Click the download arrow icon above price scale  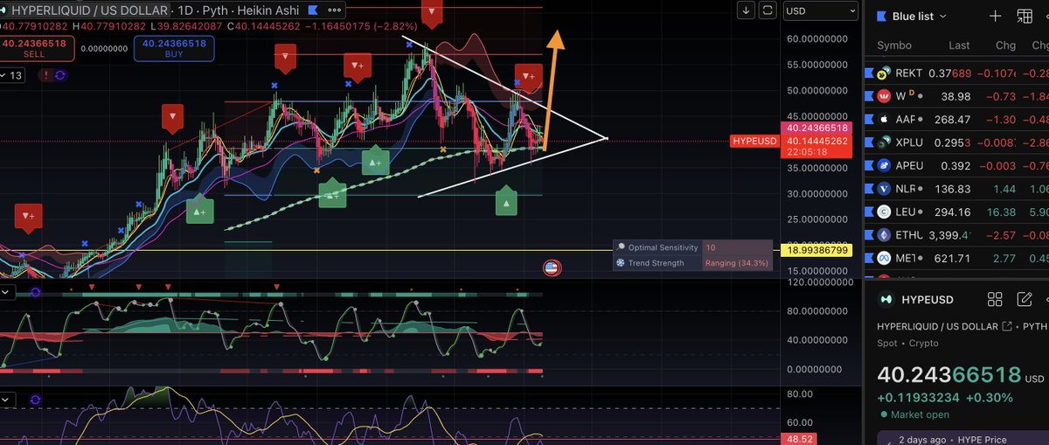pyautogui.click(x=745, y=10)
